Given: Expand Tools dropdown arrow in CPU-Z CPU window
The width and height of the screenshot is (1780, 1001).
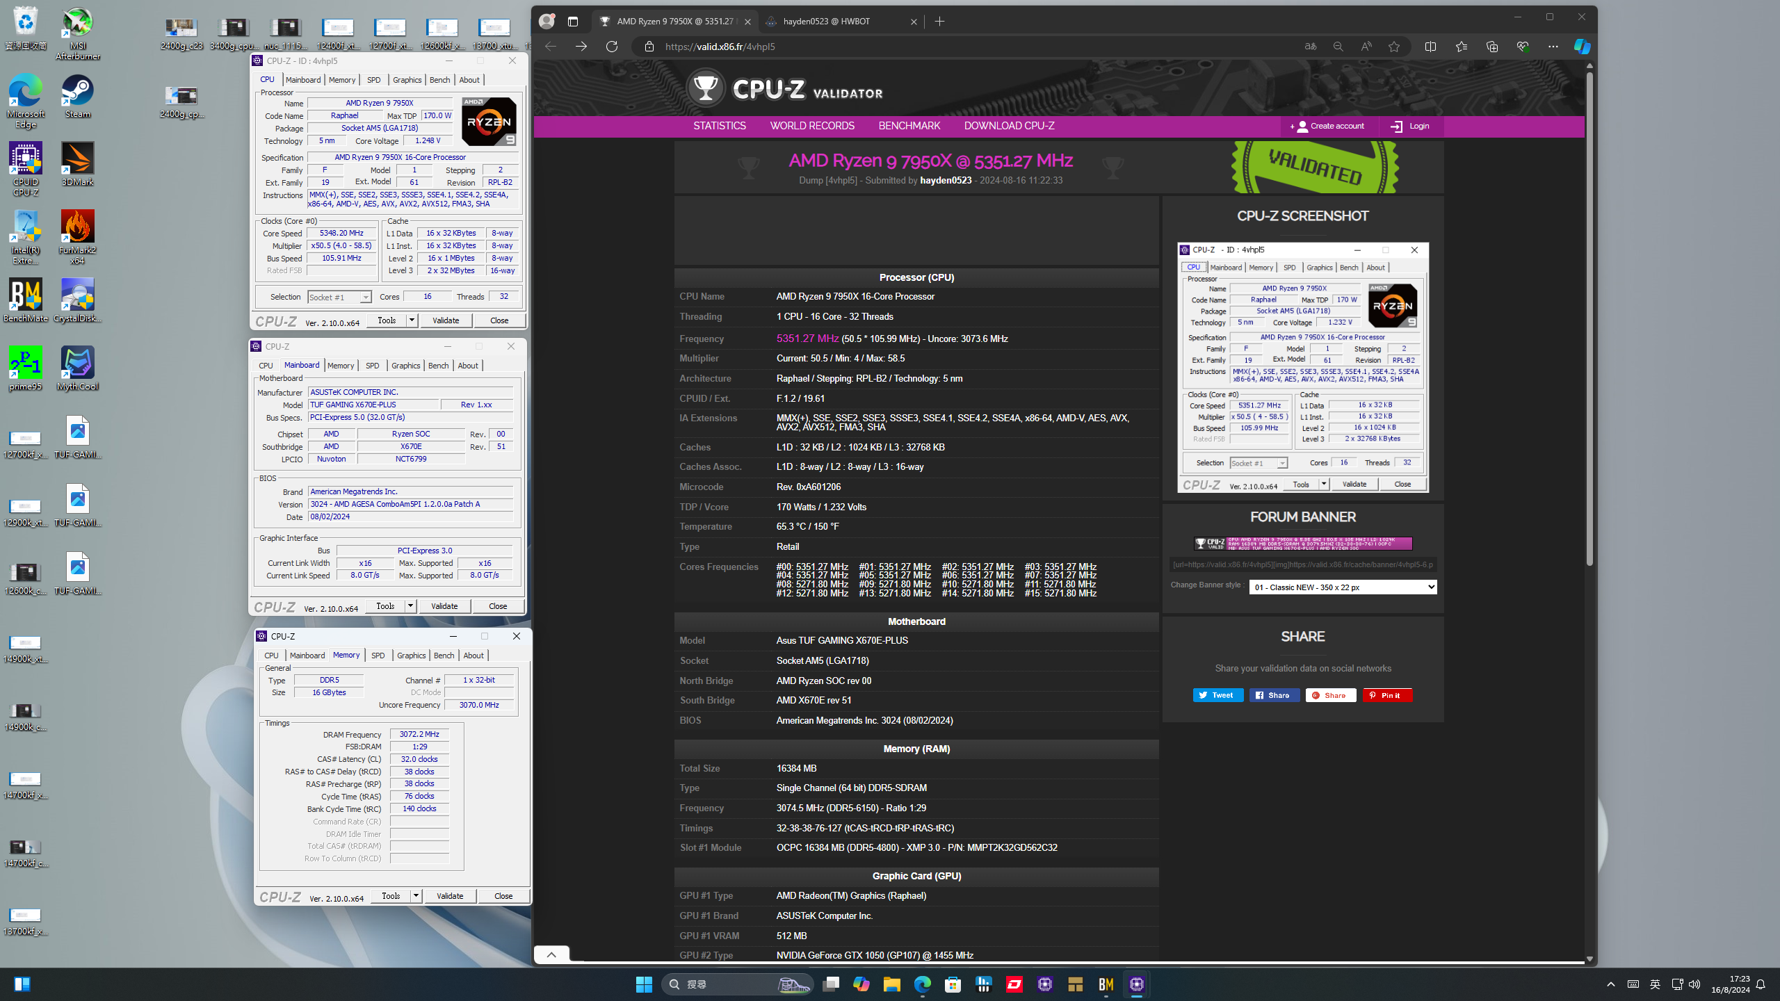Looking at the screenshot, I should [x=412, y=320].
